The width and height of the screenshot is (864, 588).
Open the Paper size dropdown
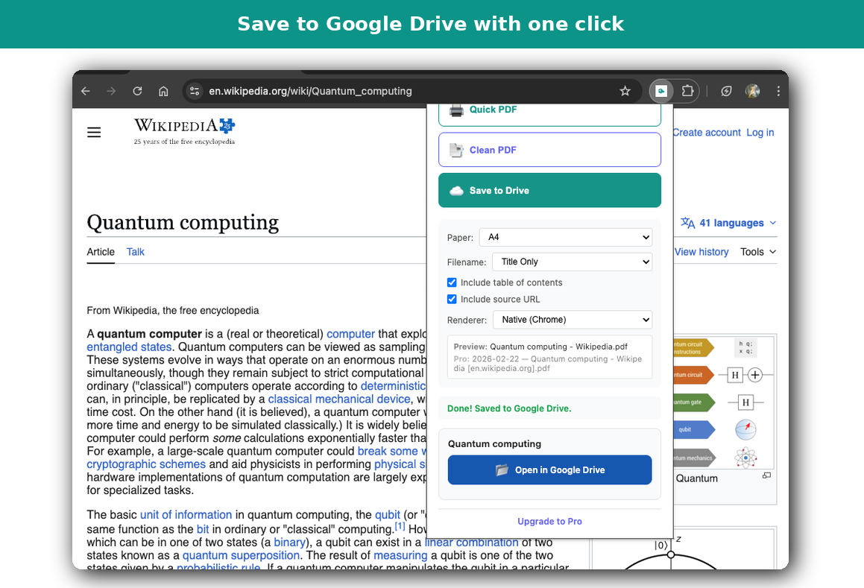pyautogui.click(x=565, y=237)
